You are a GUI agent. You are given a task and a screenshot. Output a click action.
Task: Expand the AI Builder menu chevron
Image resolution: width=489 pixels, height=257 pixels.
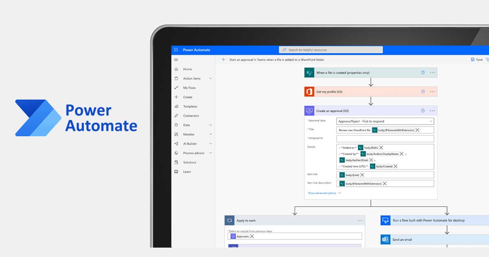pos(211,144)
